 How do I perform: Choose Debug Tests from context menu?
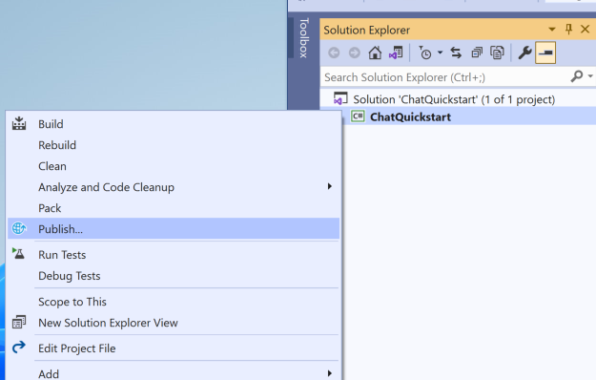(174, 276)
